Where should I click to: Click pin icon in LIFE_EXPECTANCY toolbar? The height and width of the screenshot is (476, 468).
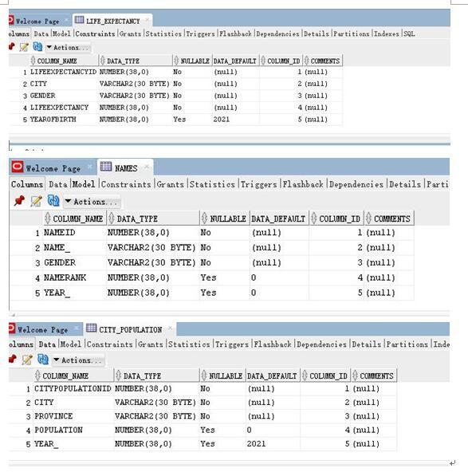pyautogui.click(x=12, y=47)
